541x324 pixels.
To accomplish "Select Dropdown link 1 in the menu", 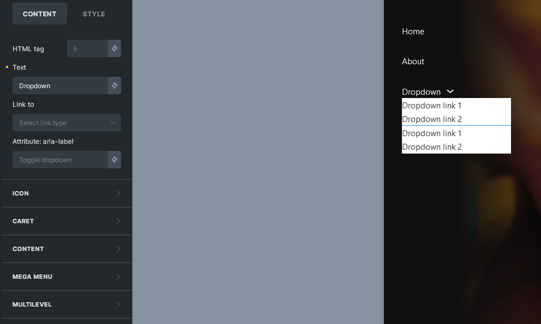I will point(431,105).
